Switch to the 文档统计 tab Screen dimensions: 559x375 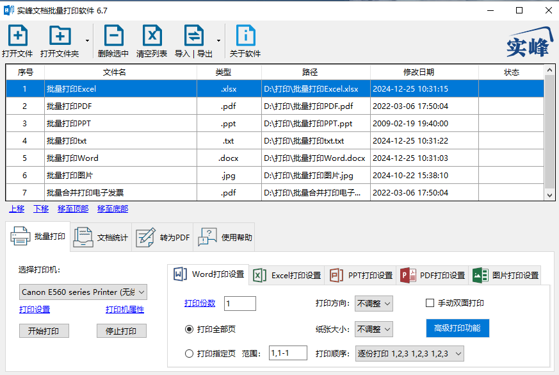(101, 237)
